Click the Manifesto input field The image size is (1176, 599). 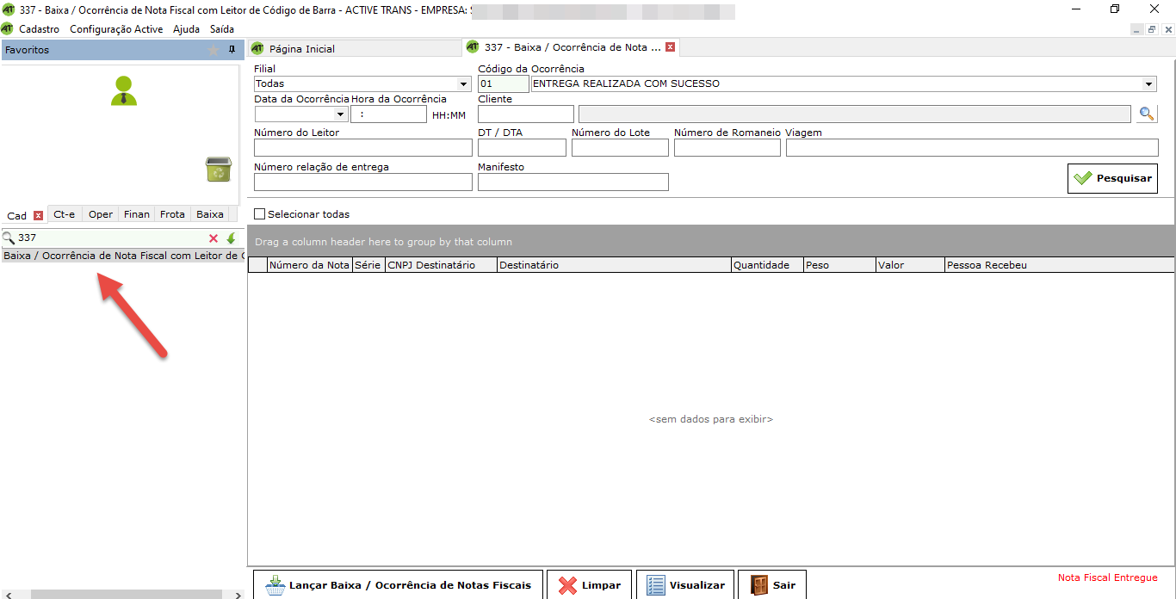click(x=573, y=182)
